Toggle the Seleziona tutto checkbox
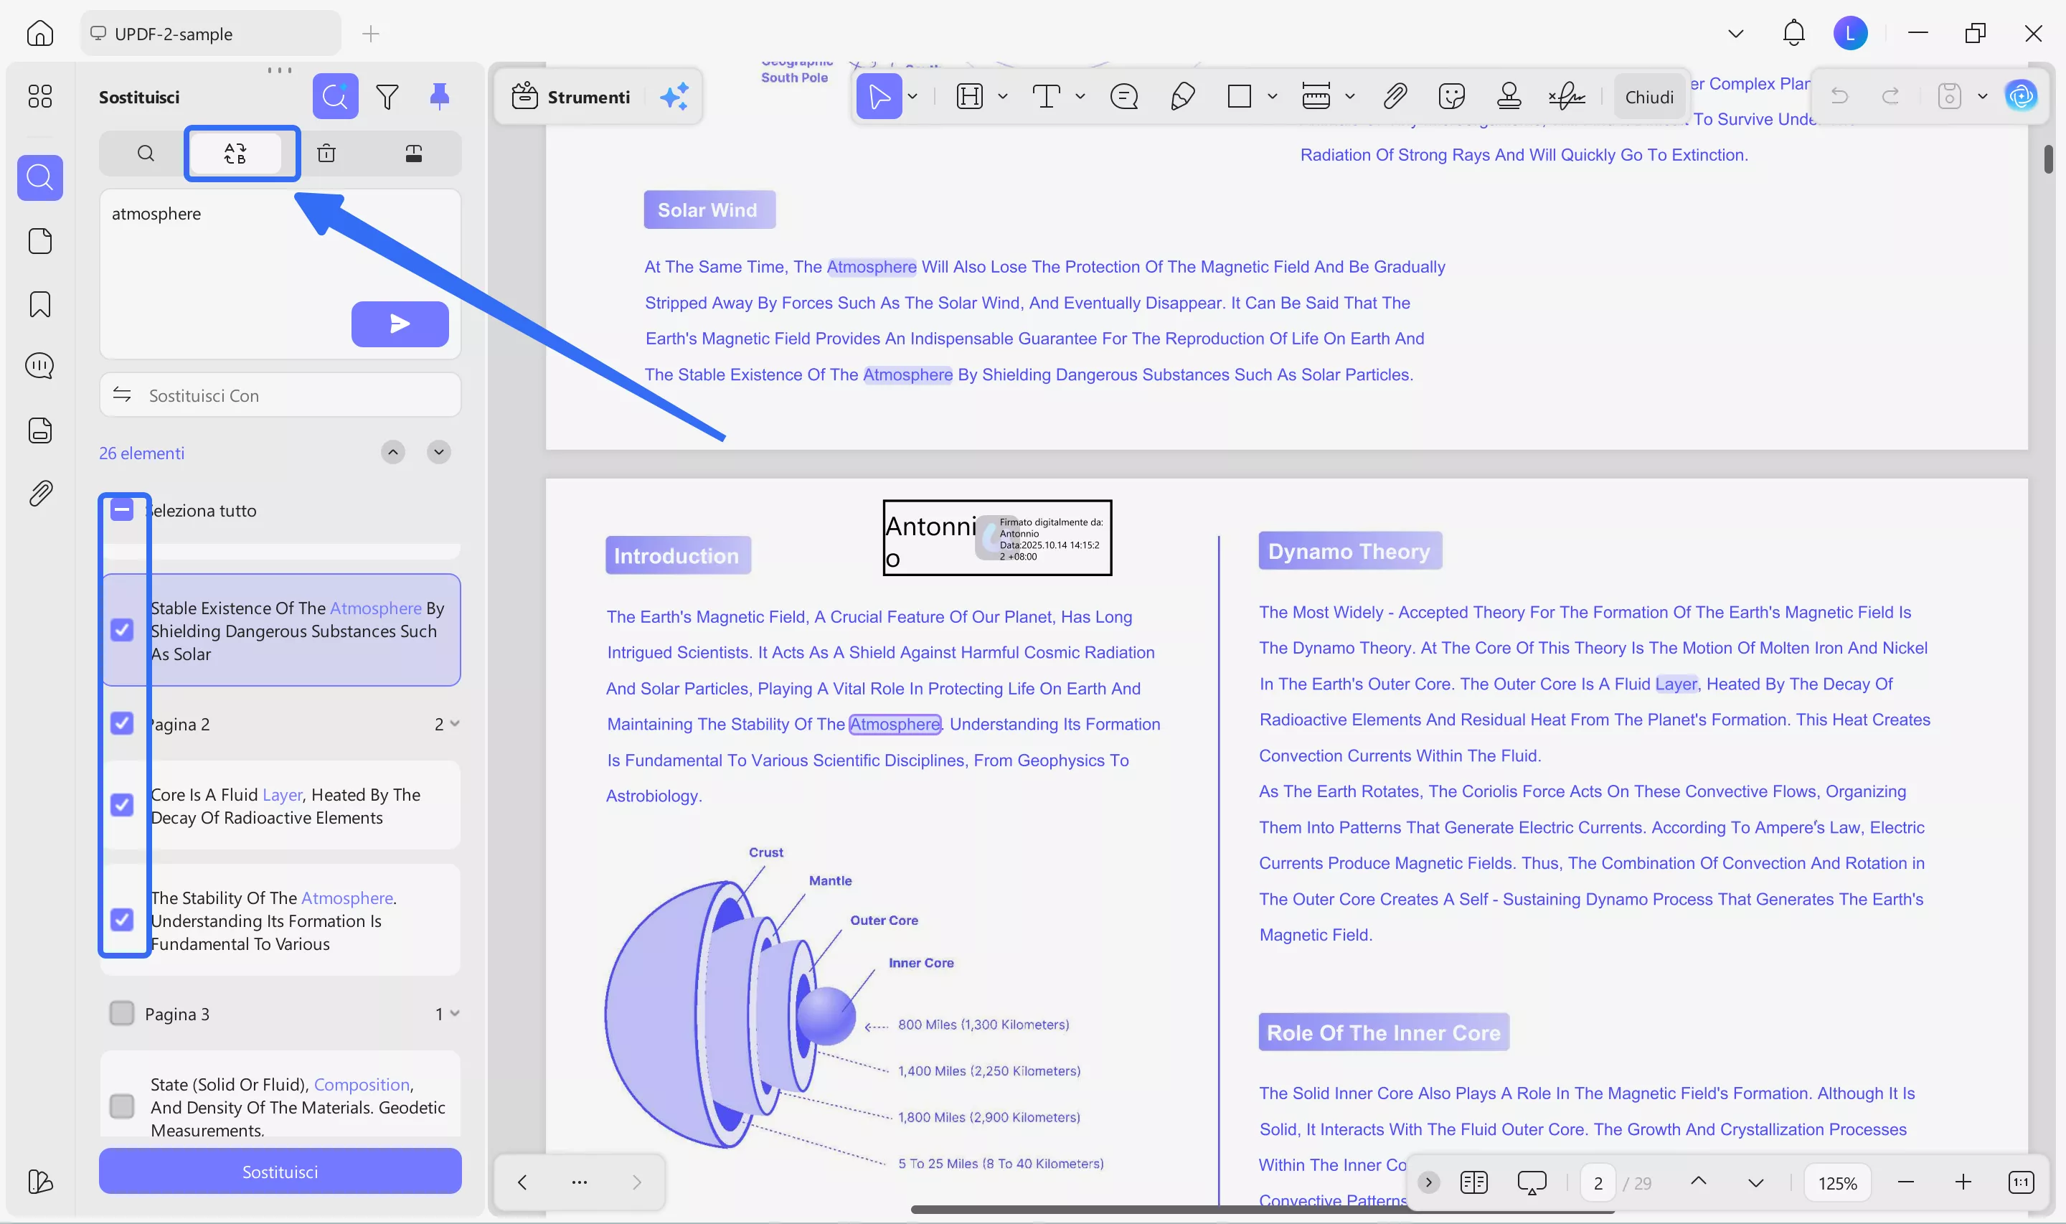This screenshot has width=2066, height=1224. tap(122, 511)
